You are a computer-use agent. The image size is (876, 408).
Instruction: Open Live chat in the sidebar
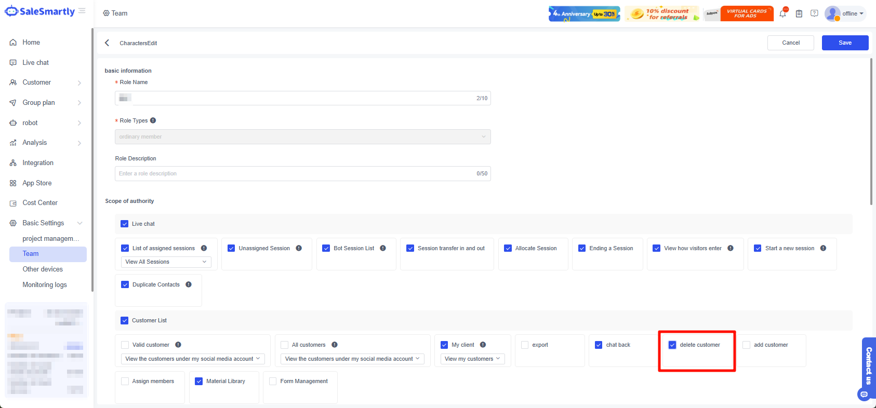36,63
